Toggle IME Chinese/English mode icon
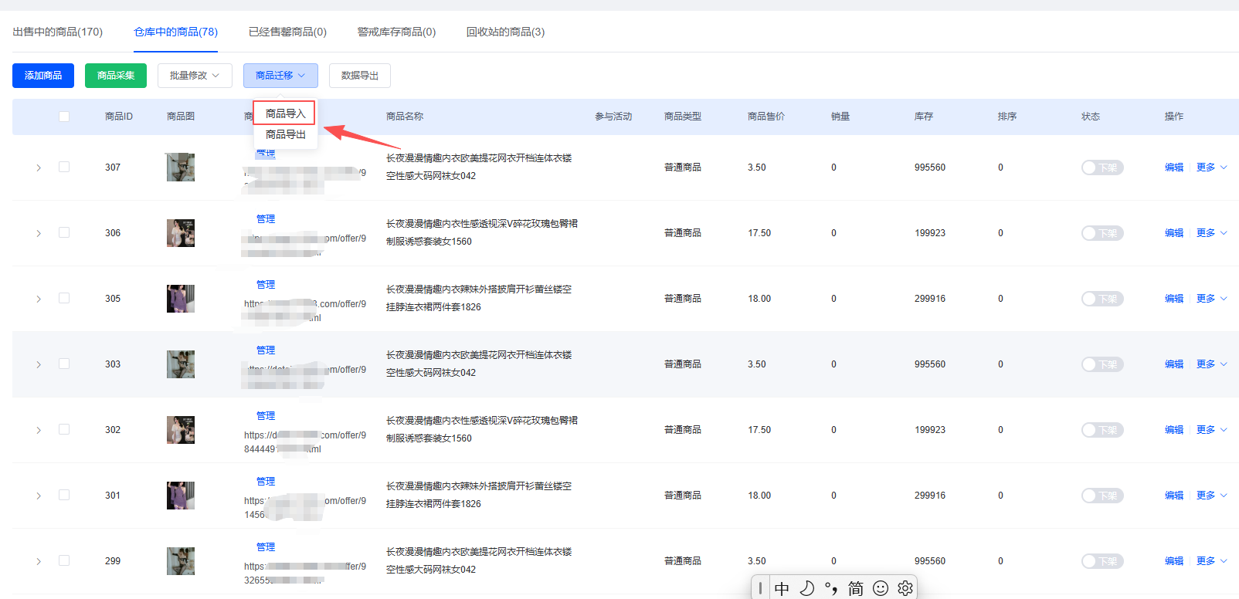Screen dimensions: 1239x599 (782, 588)
